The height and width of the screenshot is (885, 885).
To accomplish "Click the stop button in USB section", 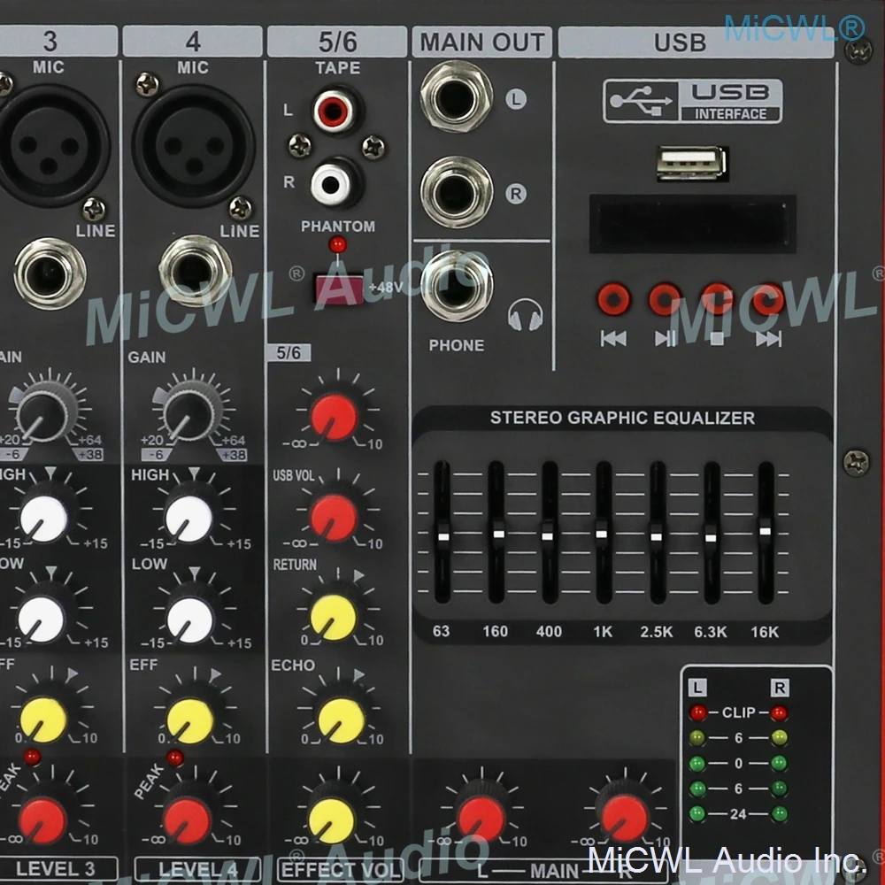I will (x=717, y=300).
